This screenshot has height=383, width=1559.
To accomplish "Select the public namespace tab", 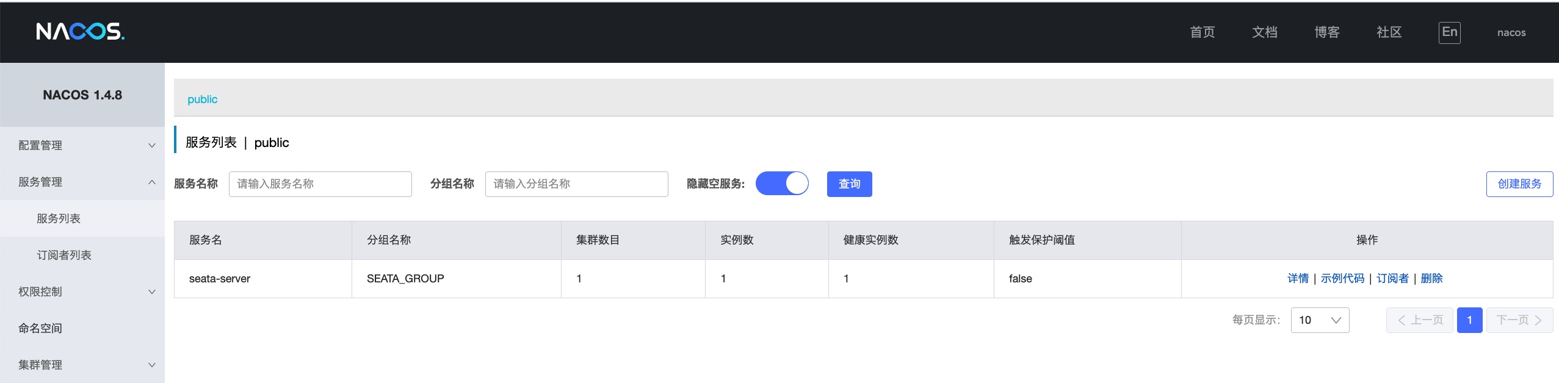I will point(202,99).
